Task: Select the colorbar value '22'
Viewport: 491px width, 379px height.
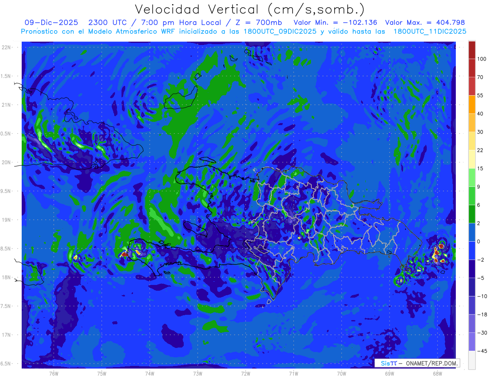Action: (x=480, y=150)
